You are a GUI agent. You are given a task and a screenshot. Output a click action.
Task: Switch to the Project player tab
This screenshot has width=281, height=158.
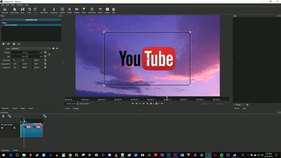tap(76, 108)
